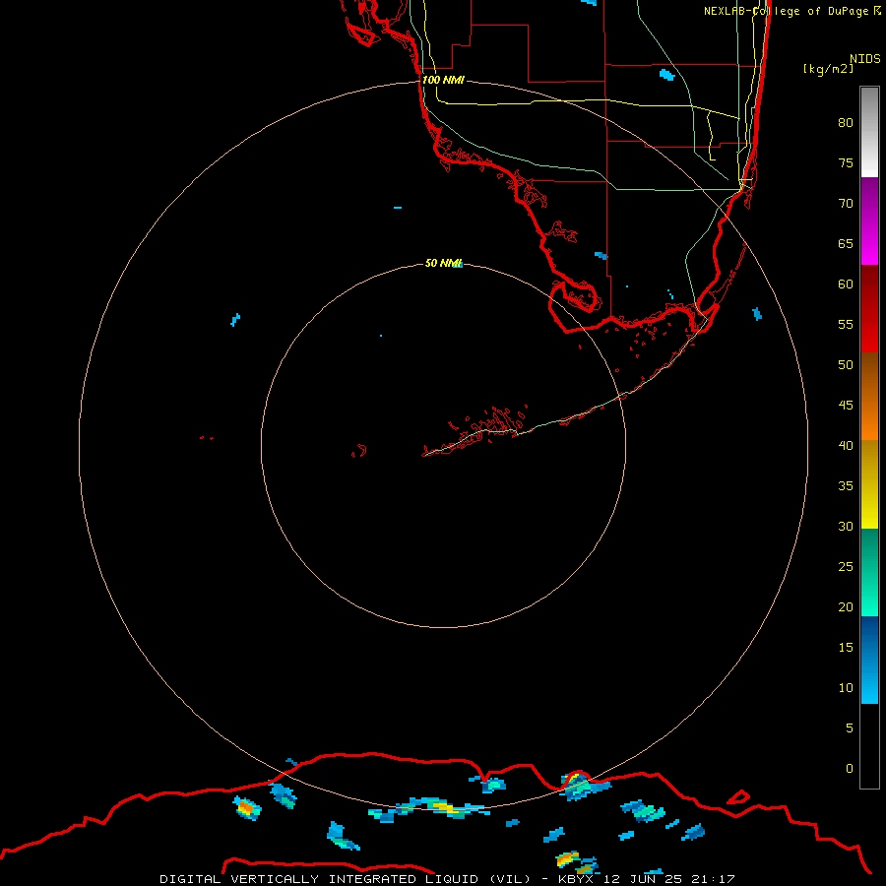Click the 60 value on color scale
The height and width of the screenshot is (886, 886).
point(846,285)
